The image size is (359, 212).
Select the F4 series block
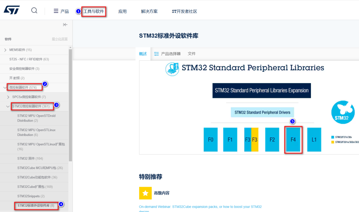click(293, 140)
